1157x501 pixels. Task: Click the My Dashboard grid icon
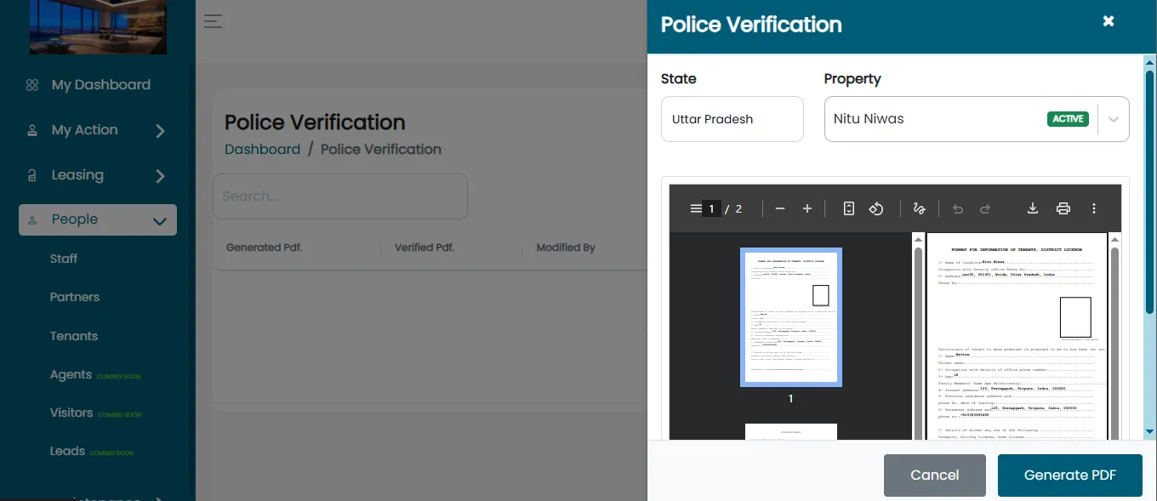[32, 85]
